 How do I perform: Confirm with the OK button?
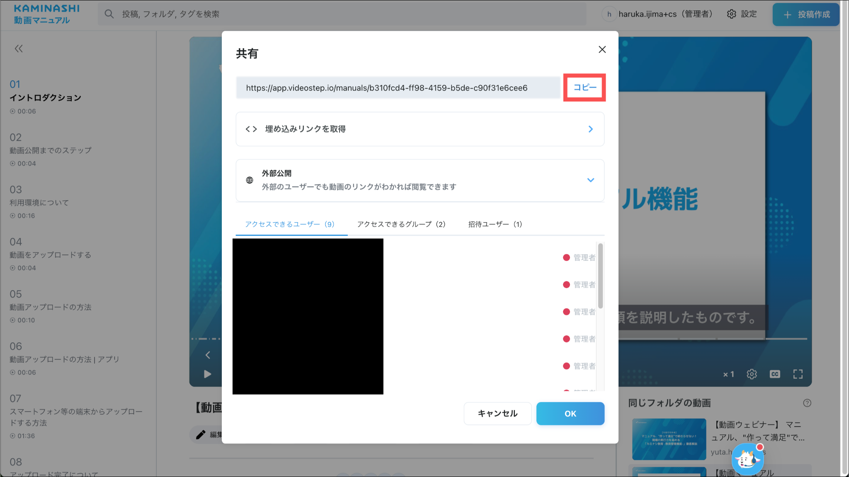coord(570,414)
